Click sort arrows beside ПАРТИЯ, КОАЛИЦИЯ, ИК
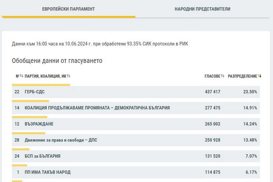 tap(69, 76)
